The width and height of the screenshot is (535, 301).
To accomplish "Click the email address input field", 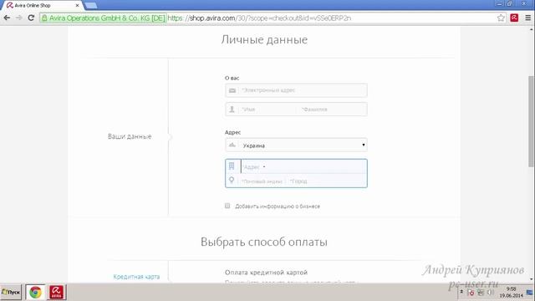I will pyautogui.click(x=296, y=90).
